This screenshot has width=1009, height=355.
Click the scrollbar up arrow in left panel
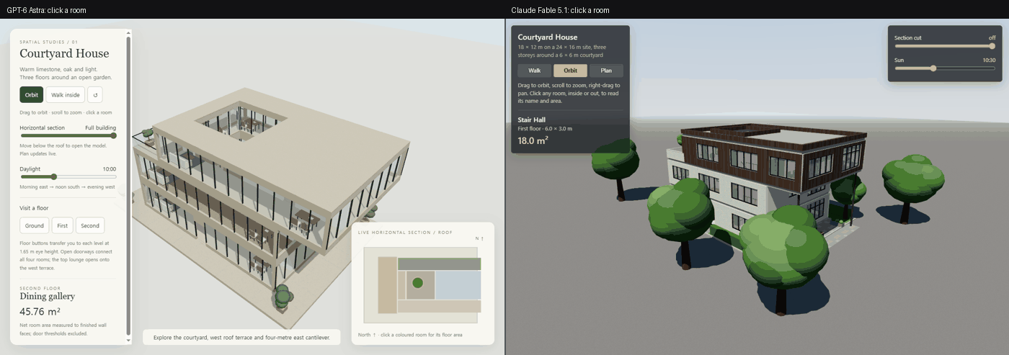pos(129,32)
